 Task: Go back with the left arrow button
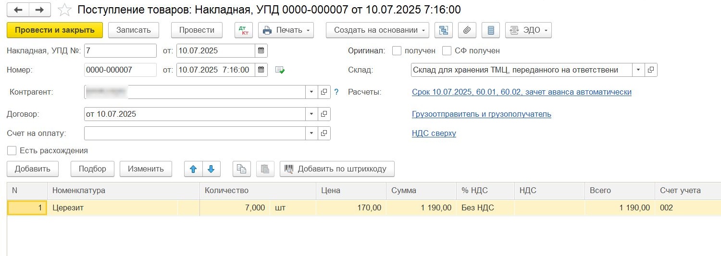(x=18, y=10)
